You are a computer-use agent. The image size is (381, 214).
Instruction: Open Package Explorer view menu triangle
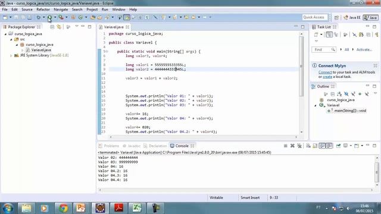(x=77, y=26)
